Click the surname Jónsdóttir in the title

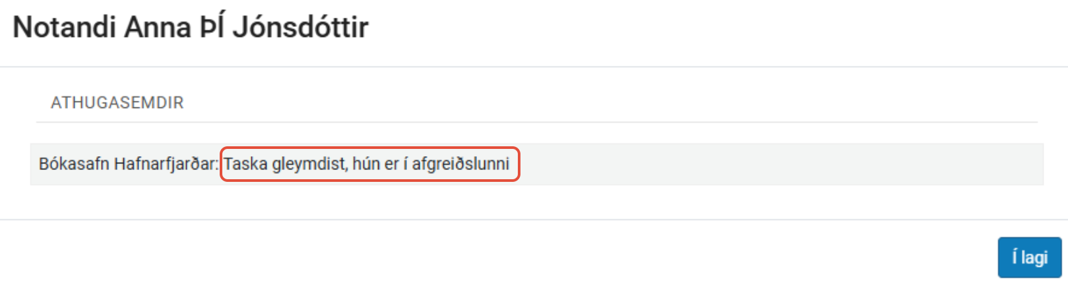coord(301,28)
